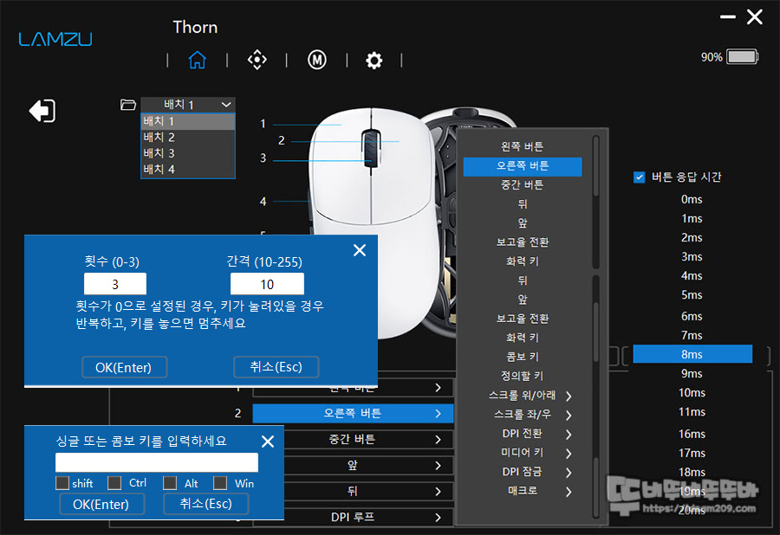Viewport: 780px width, 535px height.
Task: Expand DPI 잠금 submenu arrow
Action: [569, 473]
